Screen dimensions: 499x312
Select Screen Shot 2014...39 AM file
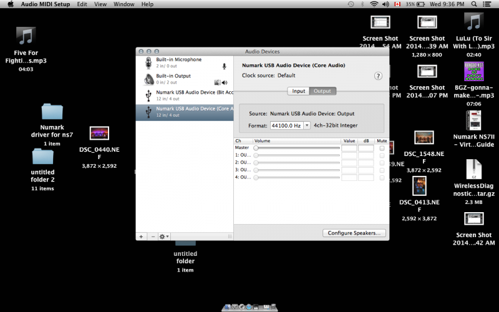427,22
